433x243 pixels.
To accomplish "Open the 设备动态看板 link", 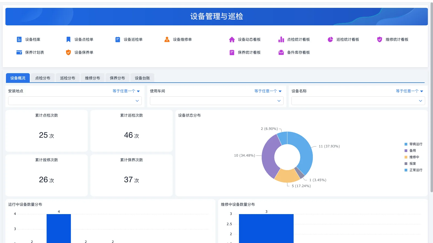I will pos(249,39).
